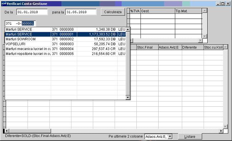Focus the pana la date field
Screen dimensions: 232x141
[x=81, y=12]
